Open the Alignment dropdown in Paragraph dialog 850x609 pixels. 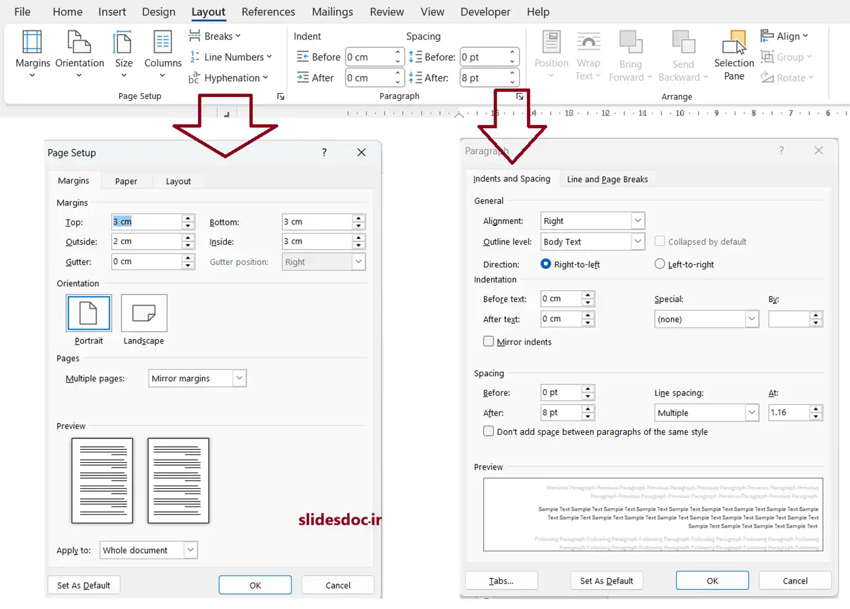pos(637,221)
